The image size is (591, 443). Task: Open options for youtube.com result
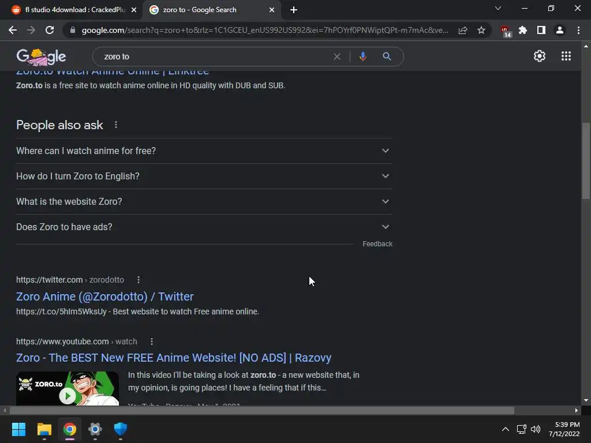point(152,341)
